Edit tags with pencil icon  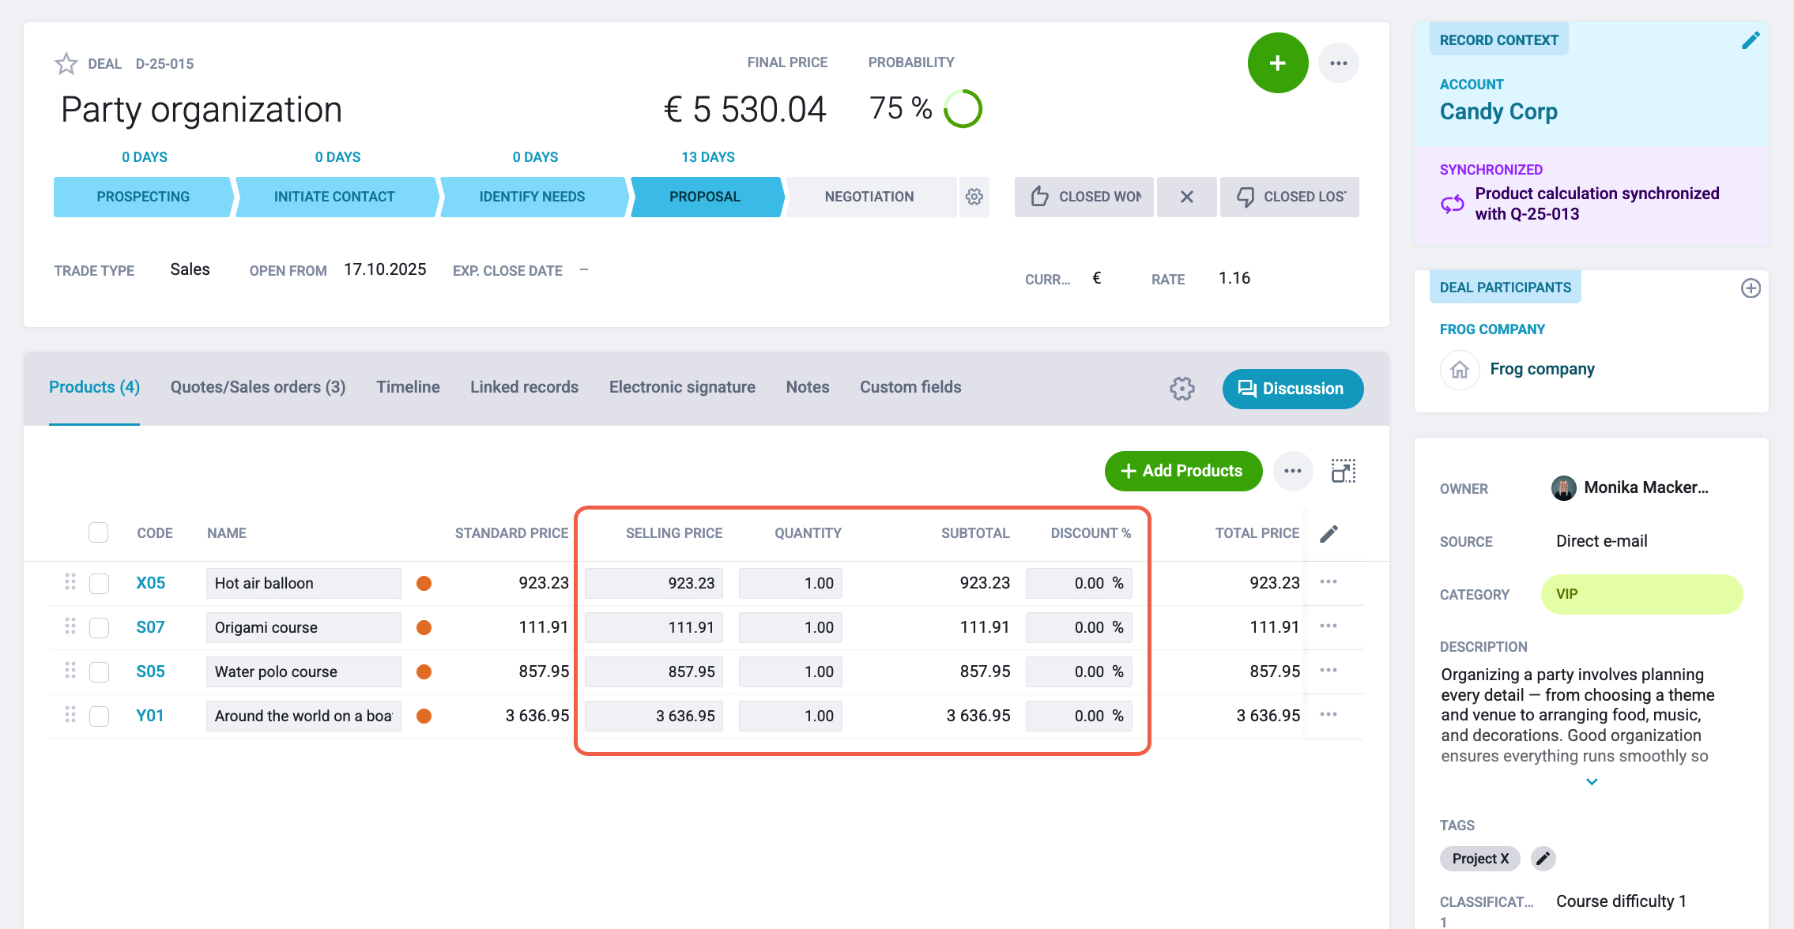pos(1543,859)
